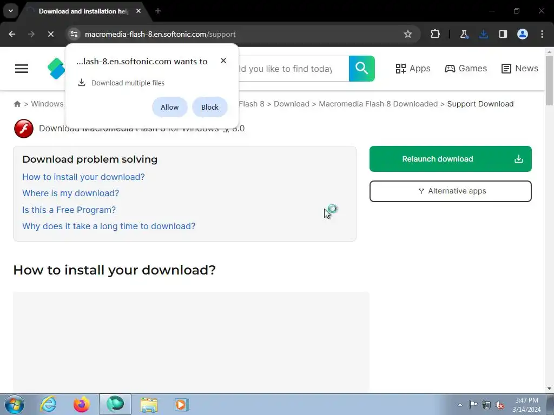Open 'Where is my download?' link
This screenshot has height=415, width=554.
71,193
